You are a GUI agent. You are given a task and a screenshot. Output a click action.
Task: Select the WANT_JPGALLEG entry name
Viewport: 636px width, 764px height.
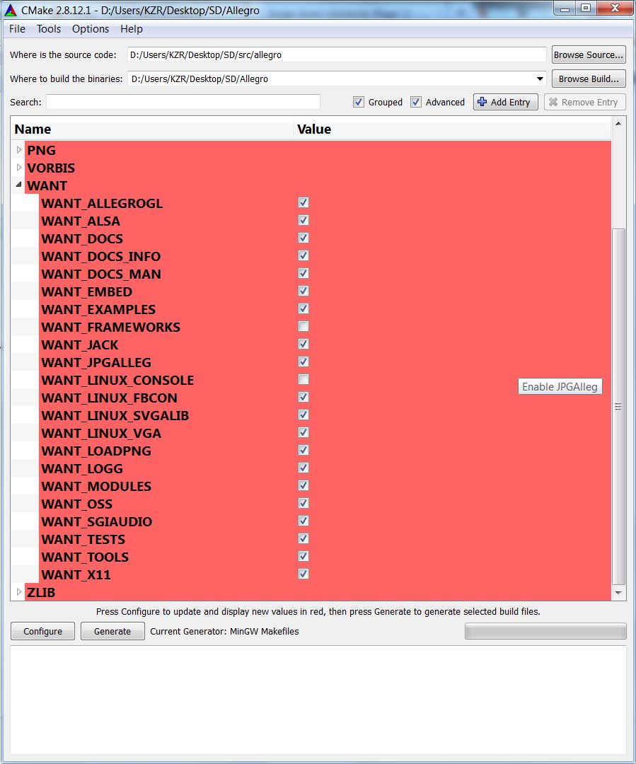pyautogui.click(x=96, y=362)
